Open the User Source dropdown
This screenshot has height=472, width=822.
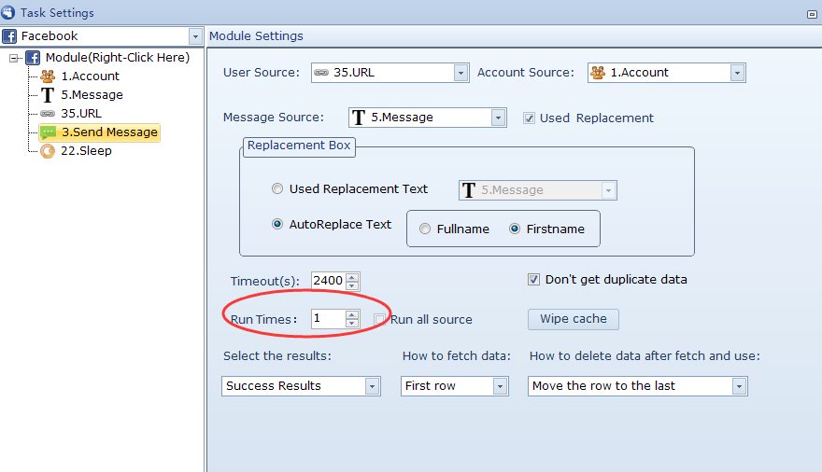[x=461, y=73]
